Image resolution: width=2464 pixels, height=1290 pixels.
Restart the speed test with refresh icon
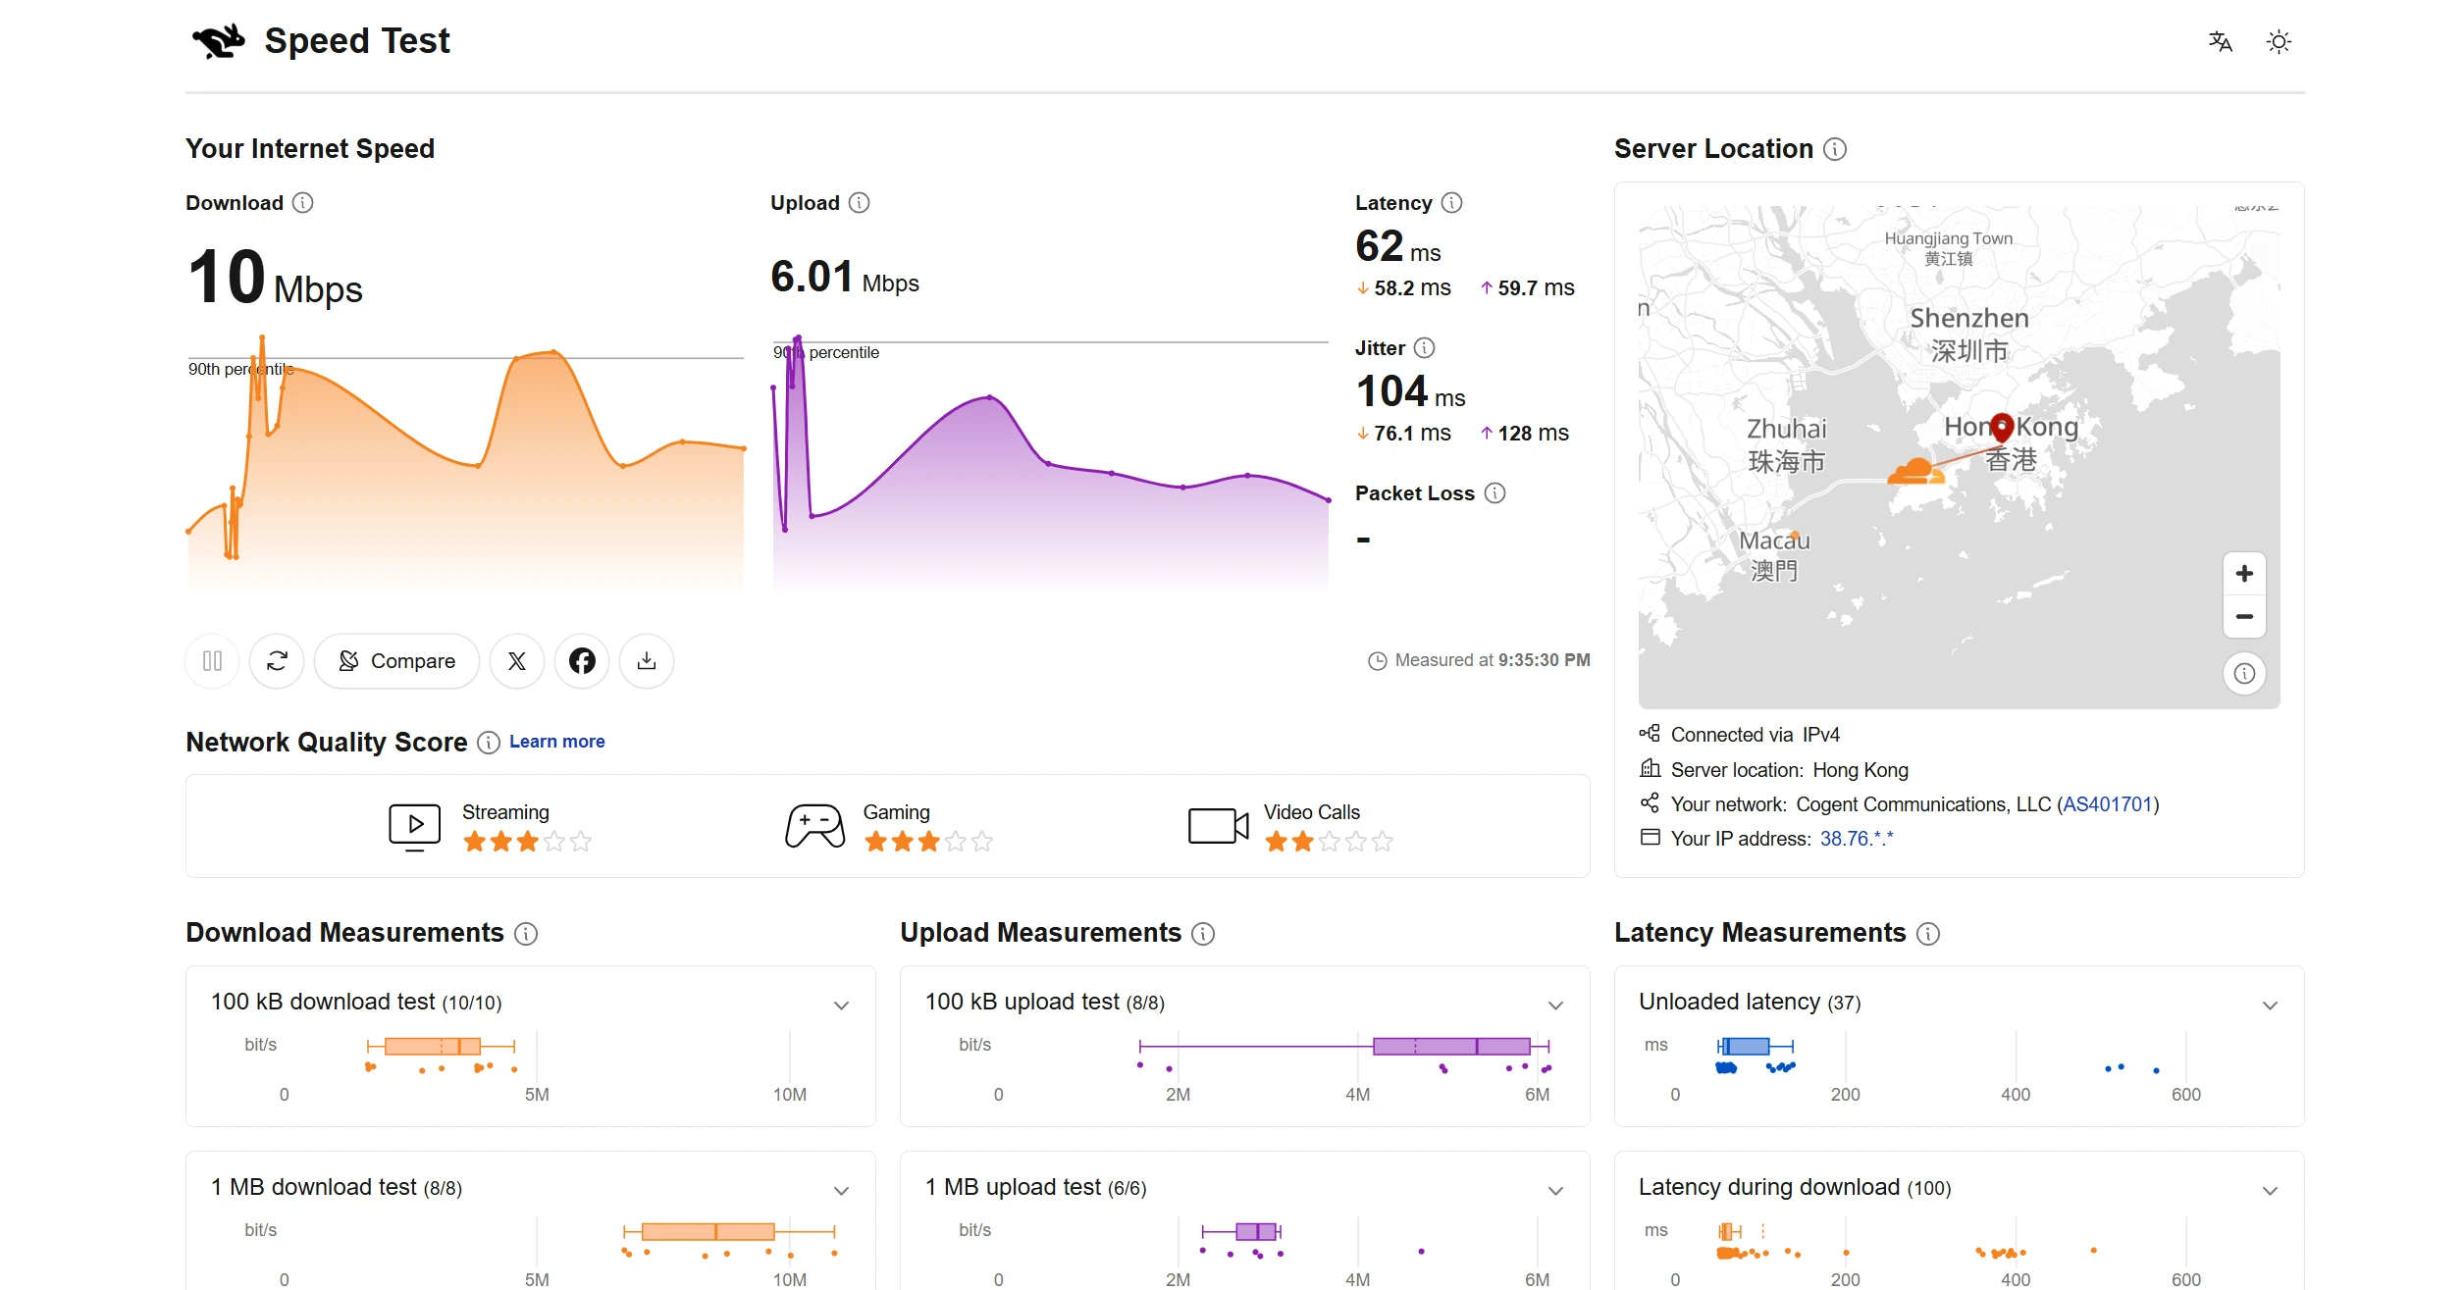coord(277,661)
